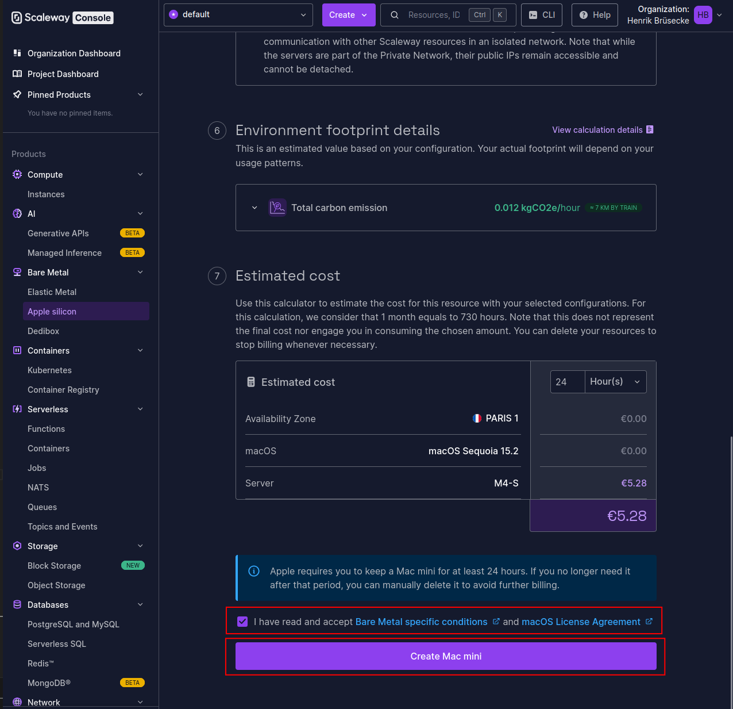Click the Project Dashboard book icon

coord(17,74)
